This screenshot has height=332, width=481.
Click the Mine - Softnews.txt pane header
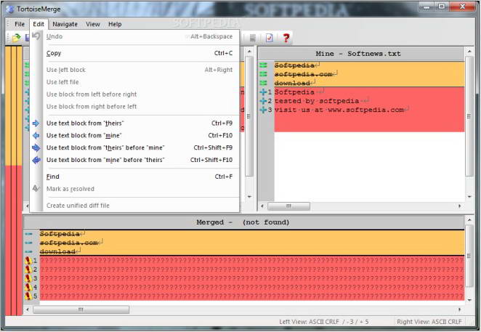pyautogui.click(x=358, y=54)
